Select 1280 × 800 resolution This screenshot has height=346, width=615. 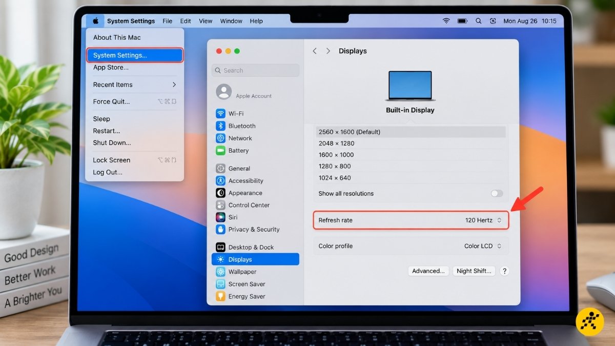(411, 166)
